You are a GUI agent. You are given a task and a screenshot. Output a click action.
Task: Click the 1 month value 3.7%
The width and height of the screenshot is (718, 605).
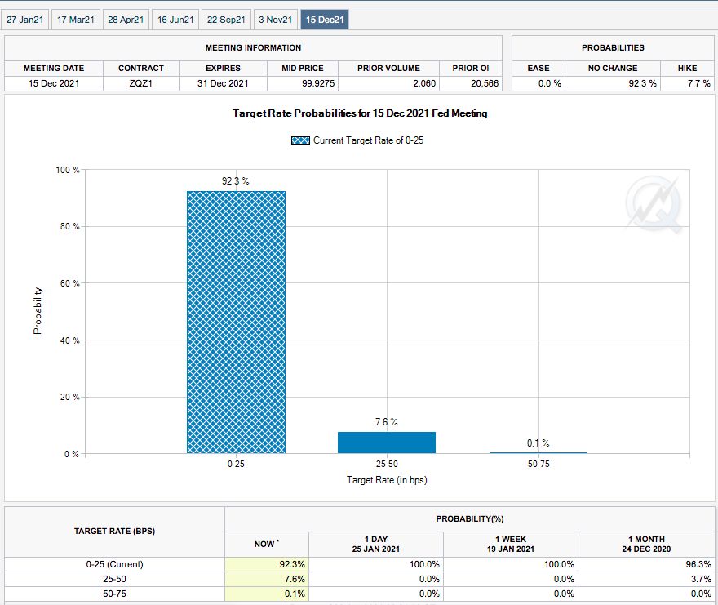(x=701, y=579)
